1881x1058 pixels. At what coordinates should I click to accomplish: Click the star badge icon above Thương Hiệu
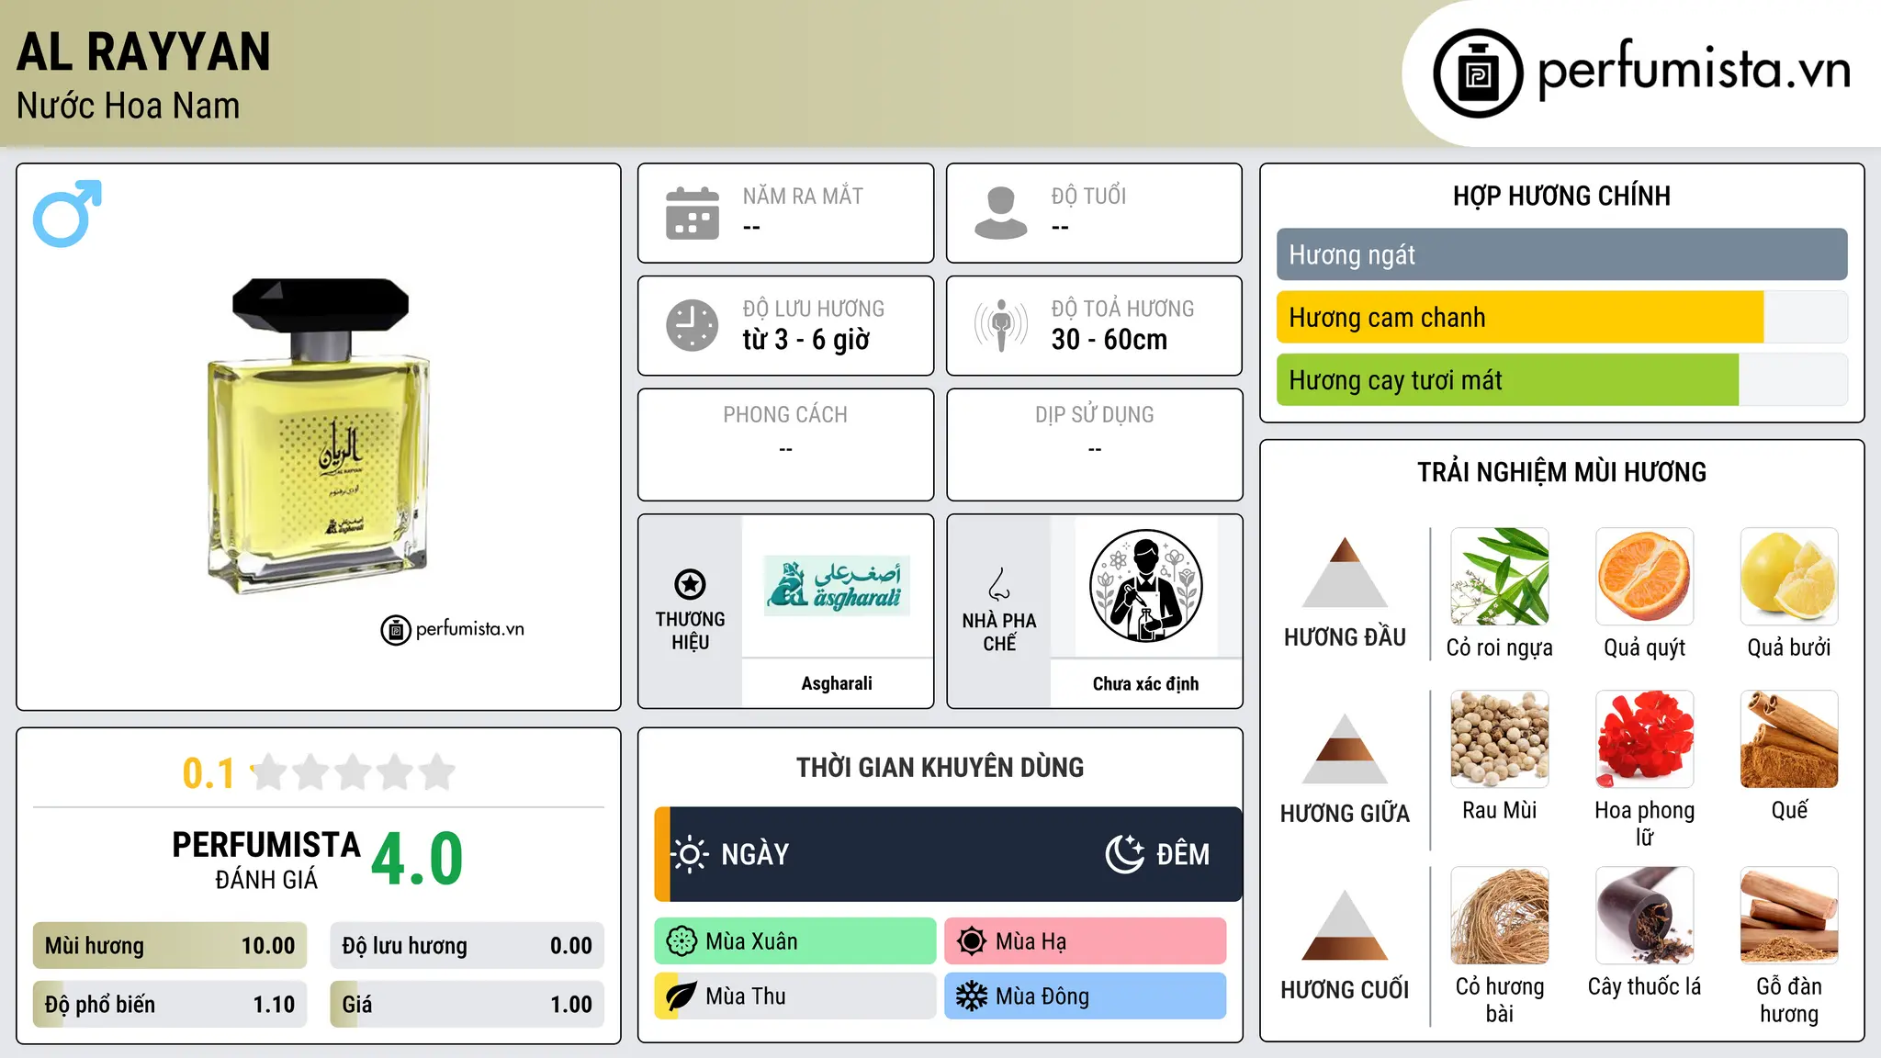click(690, 584)
